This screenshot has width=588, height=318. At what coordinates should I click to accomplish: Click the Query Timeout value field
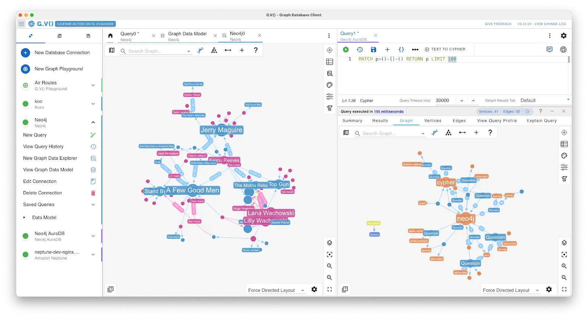[445, 100]
